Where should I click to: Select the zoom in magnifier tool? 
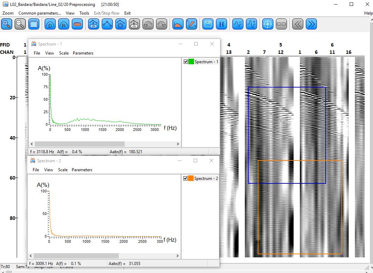click(6, 24)
